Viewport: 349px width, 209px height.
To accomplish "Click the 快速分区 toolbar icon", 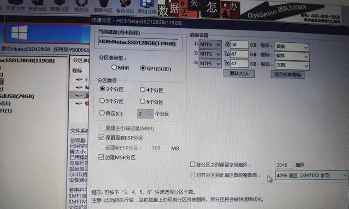I will [38, 6].
